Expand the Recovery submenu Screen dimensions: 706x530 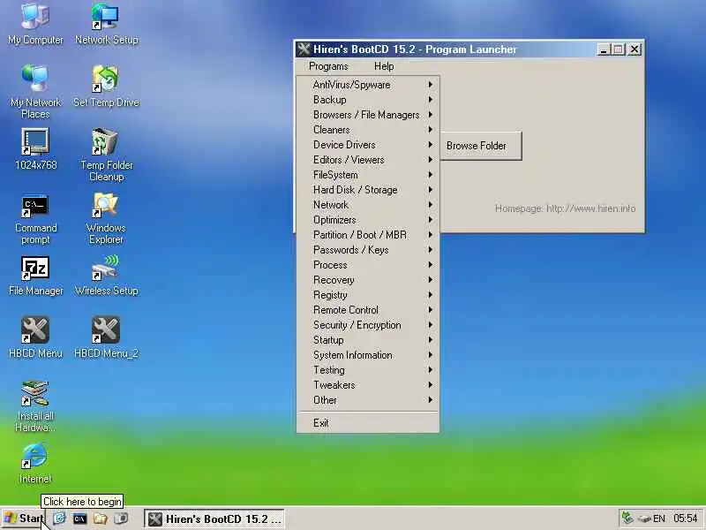tap(368, 280)
